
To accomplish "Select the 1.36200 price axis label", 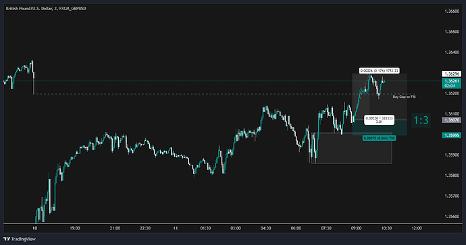I will (452, 93).
